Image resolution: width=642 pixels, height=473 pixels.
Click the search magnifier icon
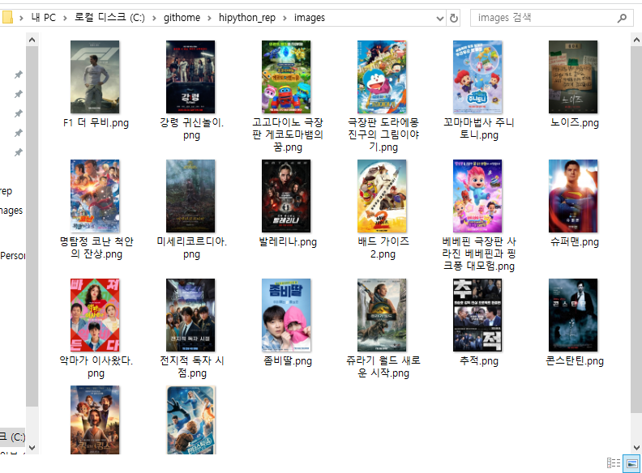click(x=622, y=18)
